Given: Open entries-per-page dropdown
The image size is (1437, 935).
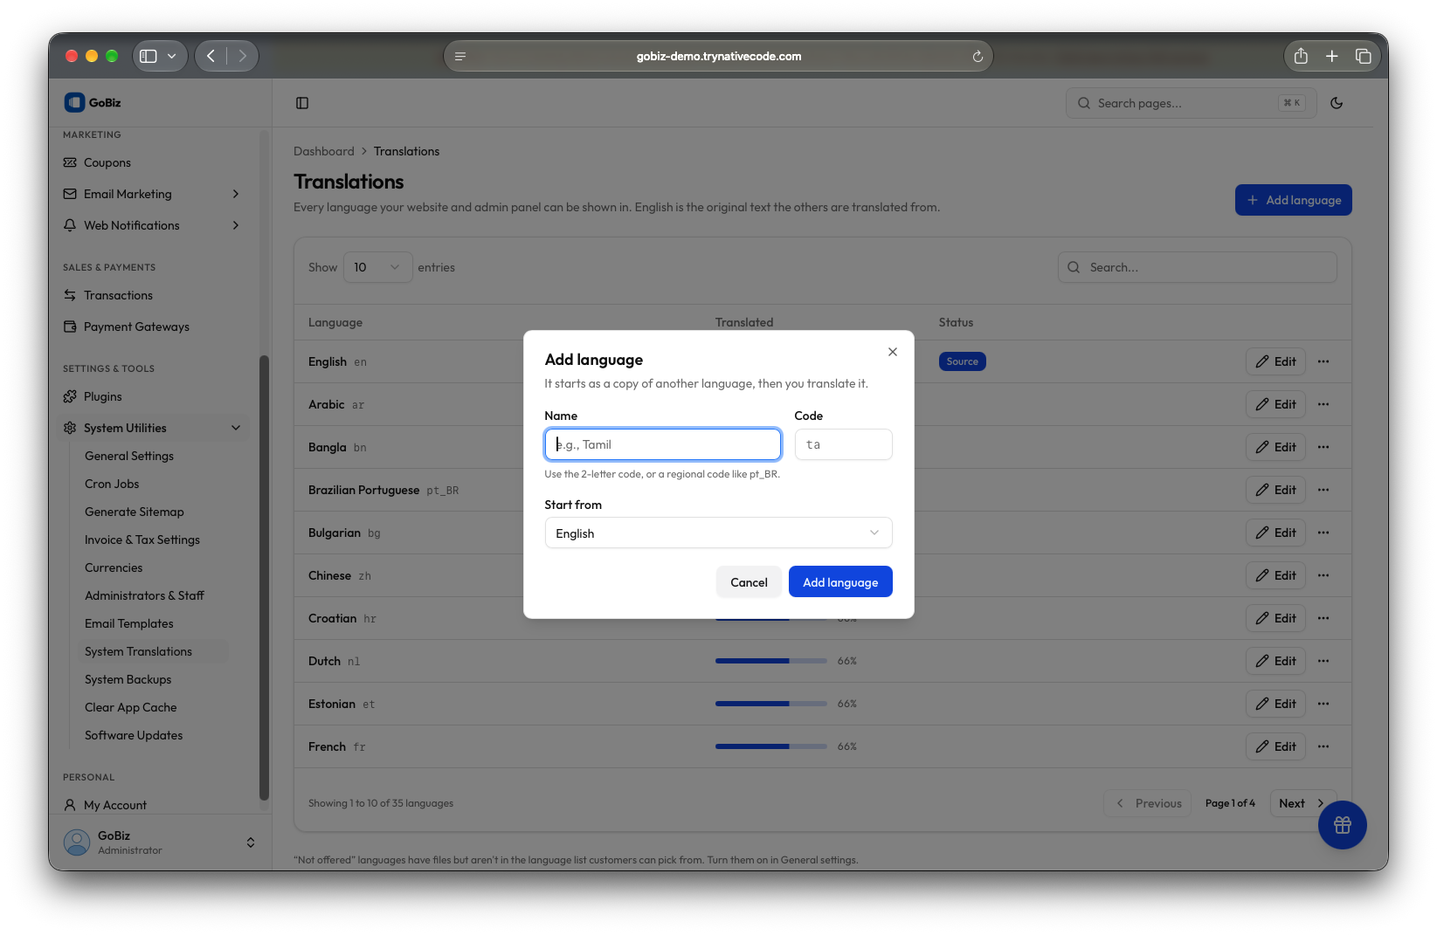Looking at the screenshot, I should pyautogui.click(x=377, y=267).
